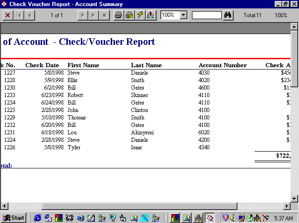Viewport: 299px width, 223px height.
Task: Click the Print report printer icon
Action: pyautogui.click(x=119, y=15)
